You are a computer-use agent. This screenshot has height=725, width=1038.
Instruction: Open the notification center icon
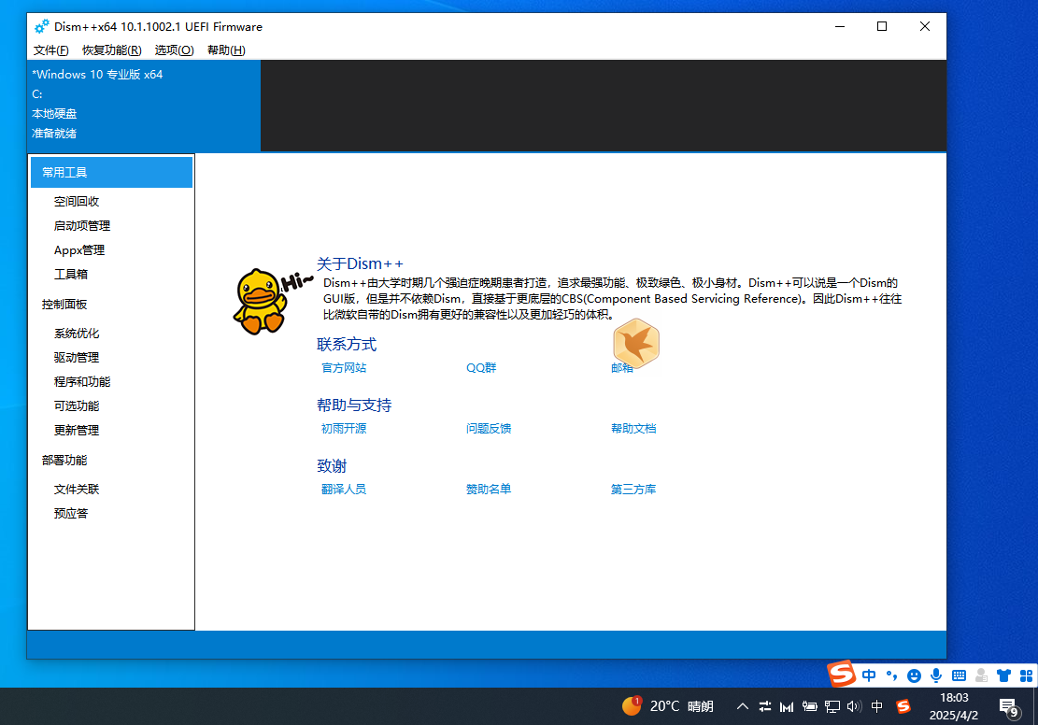coord(1009,708)
